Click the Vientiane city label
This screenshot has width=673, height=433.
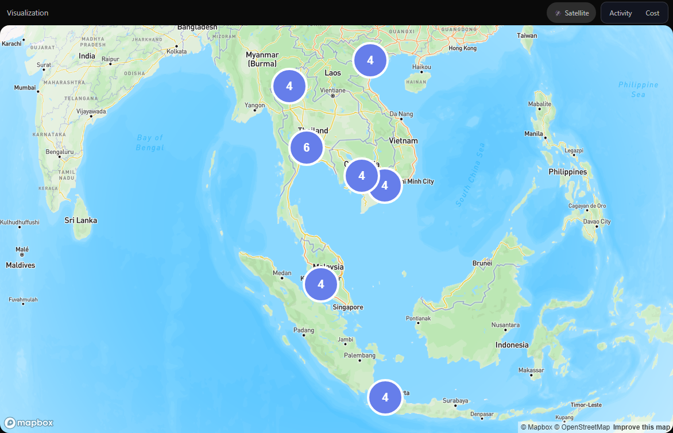tap(332, 91)
